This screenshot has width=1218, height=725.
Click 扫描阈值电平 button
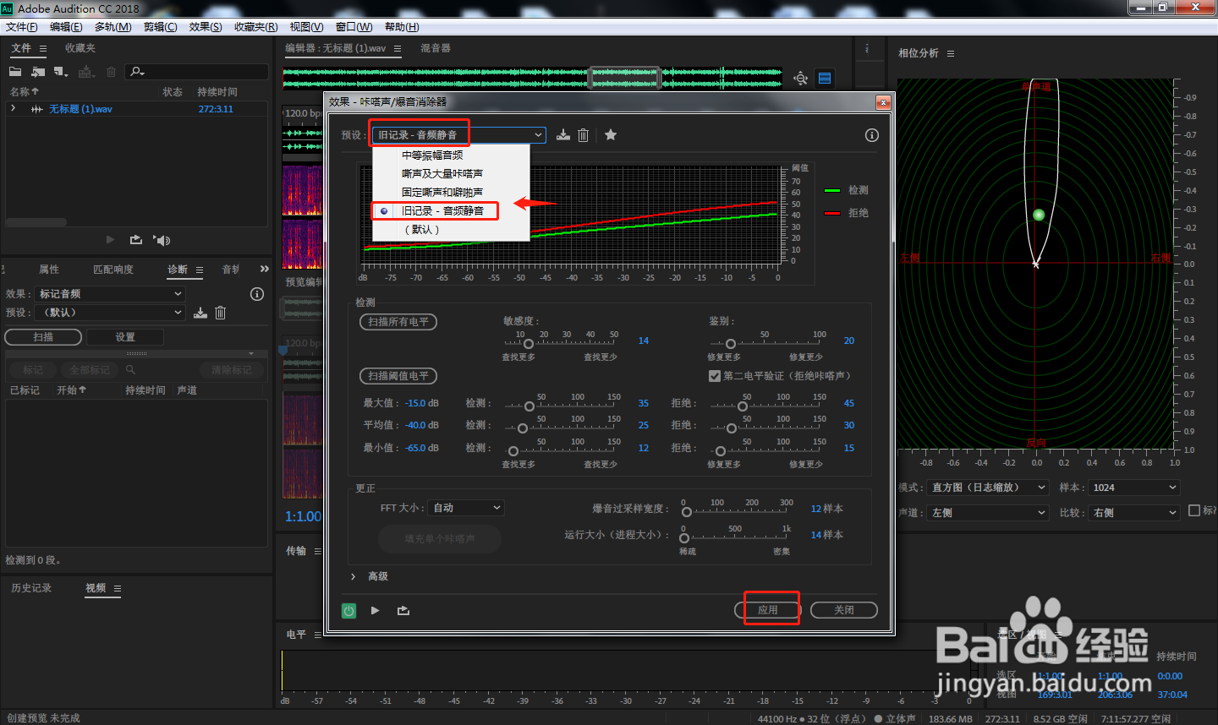tap(398, 376)
